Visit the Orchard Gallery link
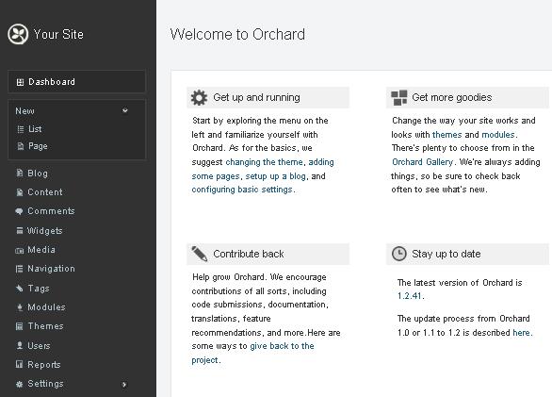The image size is (552, 397). [422, 162]
